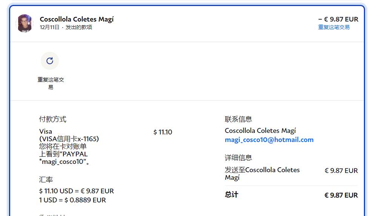Image resolution: width=379 pixels, height=216 pixels.
Task: Click the 汇率 section heading
Action: [46, 179]
